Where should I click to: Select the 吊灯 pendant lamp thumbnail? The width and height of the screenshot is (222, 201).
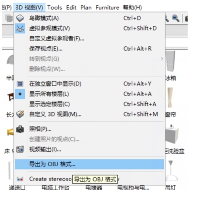pos(171,170)
